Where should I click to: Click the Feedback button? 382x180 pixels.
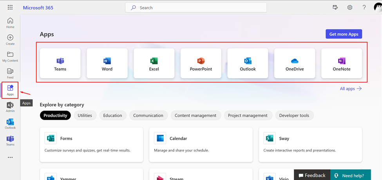click(x=312, y=175)
